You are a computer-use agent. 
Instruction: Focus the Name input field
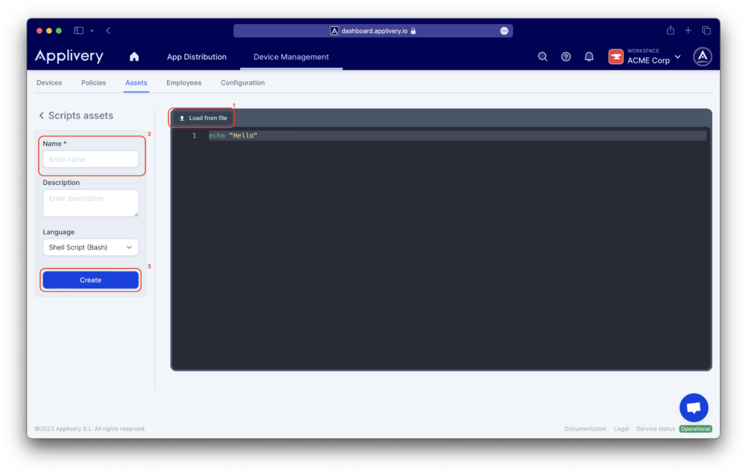click(90, 159)
